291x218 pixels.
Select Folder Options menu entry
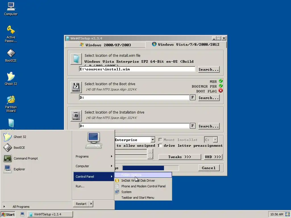143,175
